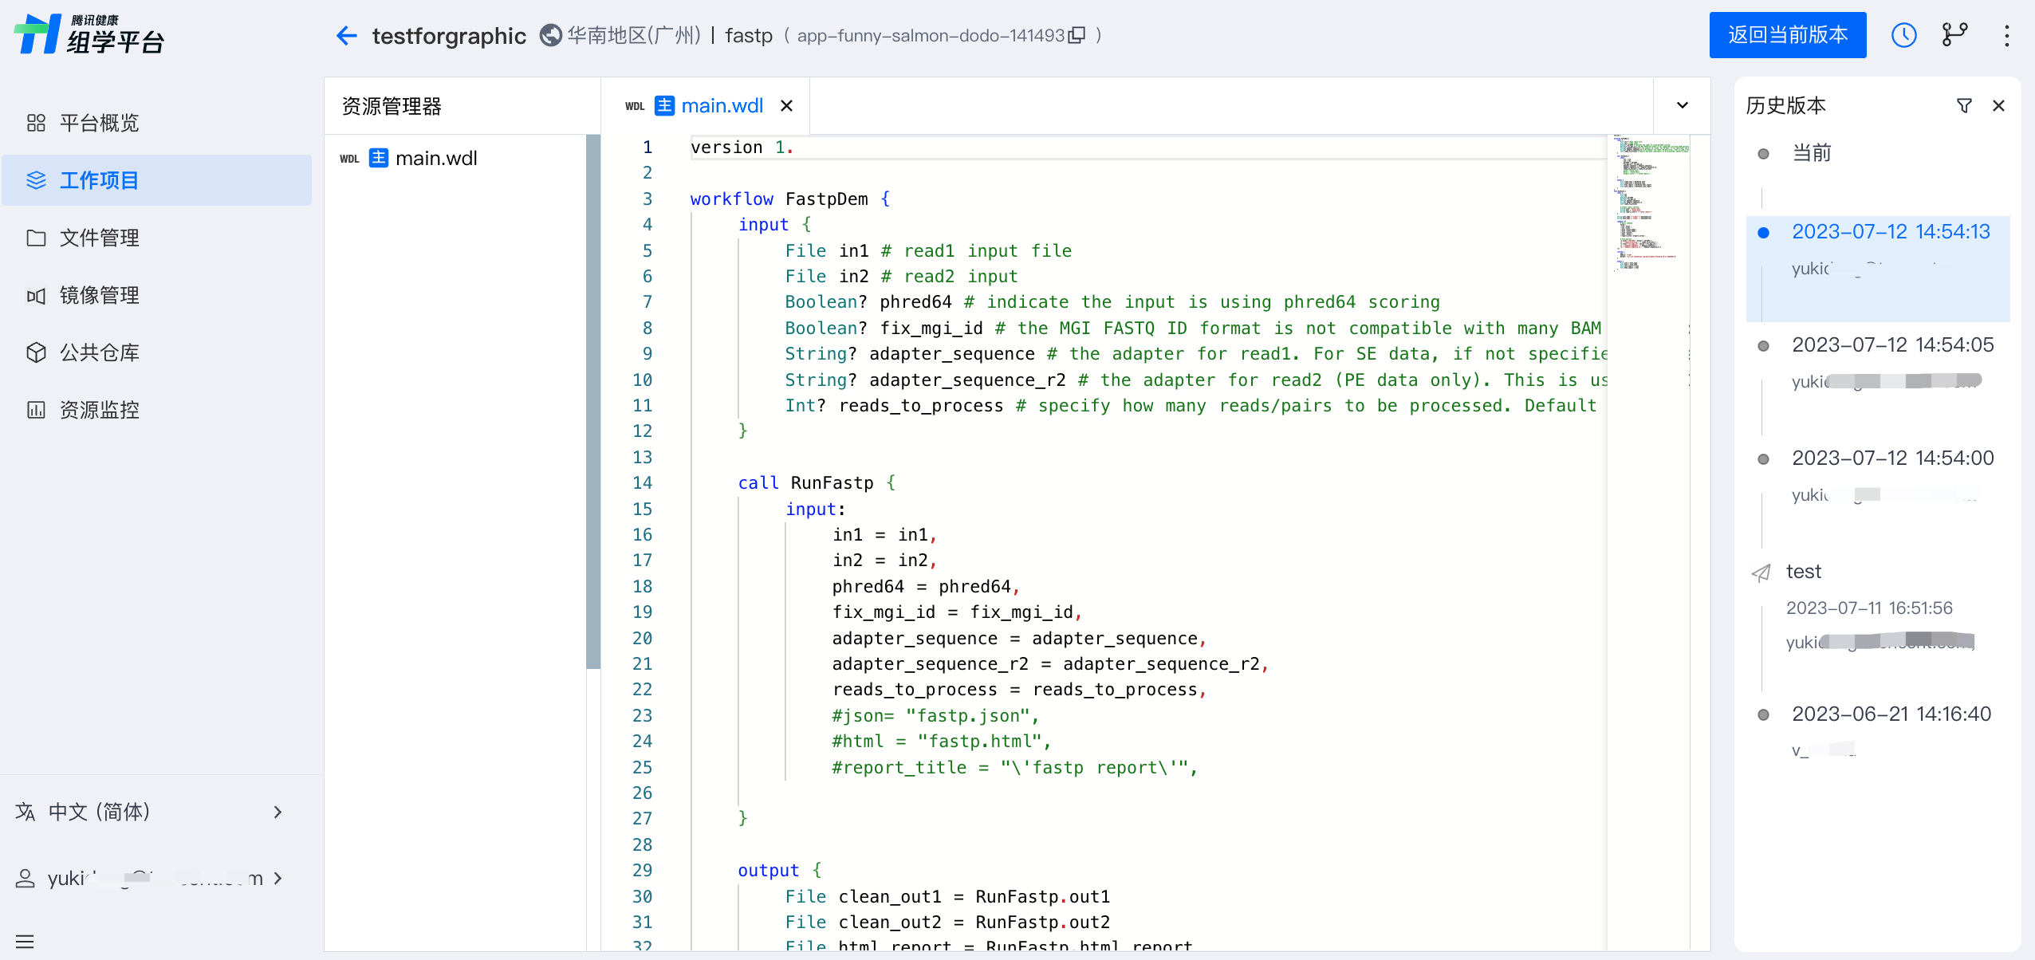Select the current version radio marker
Viewport: 2035px width, 960px height.
coord(1763,153)
